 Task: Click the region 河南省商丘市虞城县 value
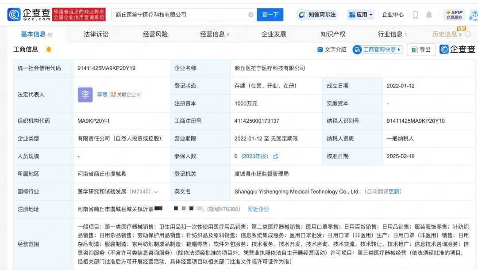[x=102, y=174]
